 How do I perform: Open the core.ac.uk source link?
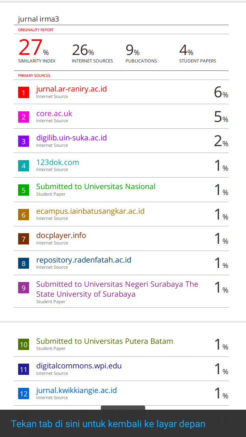click(54, 113)
